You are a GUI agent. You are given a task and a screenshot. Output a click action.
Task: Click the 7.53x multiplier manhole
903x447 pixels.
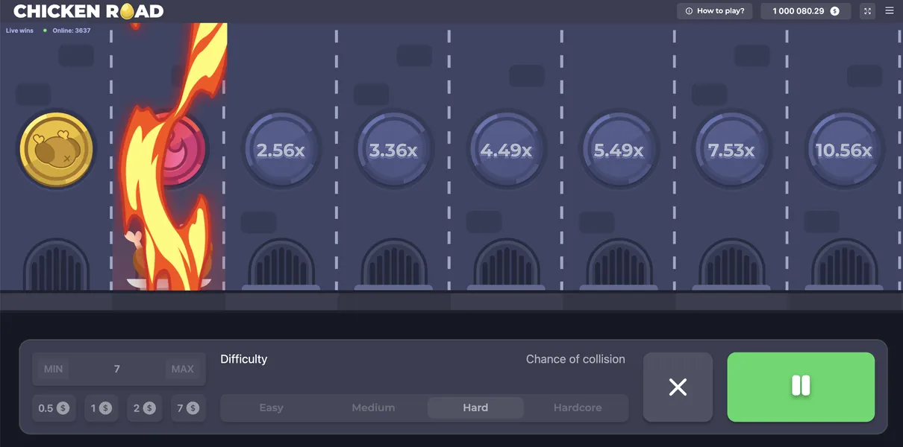click(x=731, y=150)
